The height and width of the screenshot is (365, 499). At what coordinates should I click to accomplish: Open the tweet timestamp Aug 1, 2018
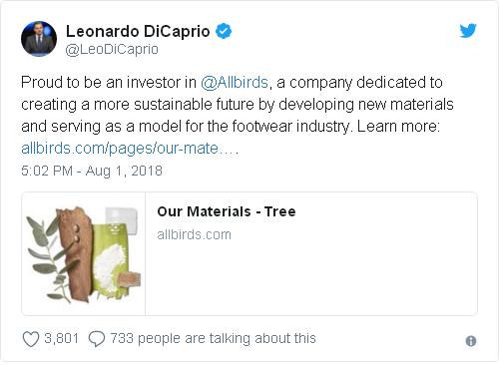[x=124, y=171]
